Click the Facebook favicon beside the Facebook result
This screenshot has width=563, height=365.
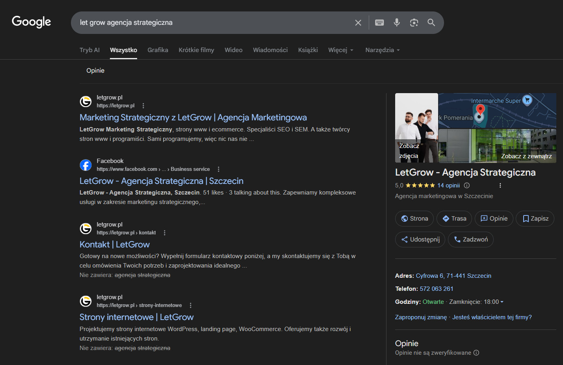point(85,165)
